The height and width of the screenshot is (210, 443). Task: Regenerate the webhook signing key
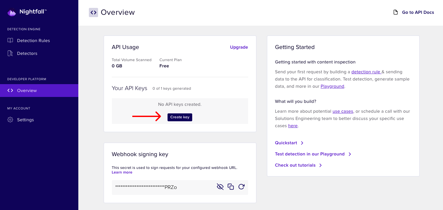point(241,187)
